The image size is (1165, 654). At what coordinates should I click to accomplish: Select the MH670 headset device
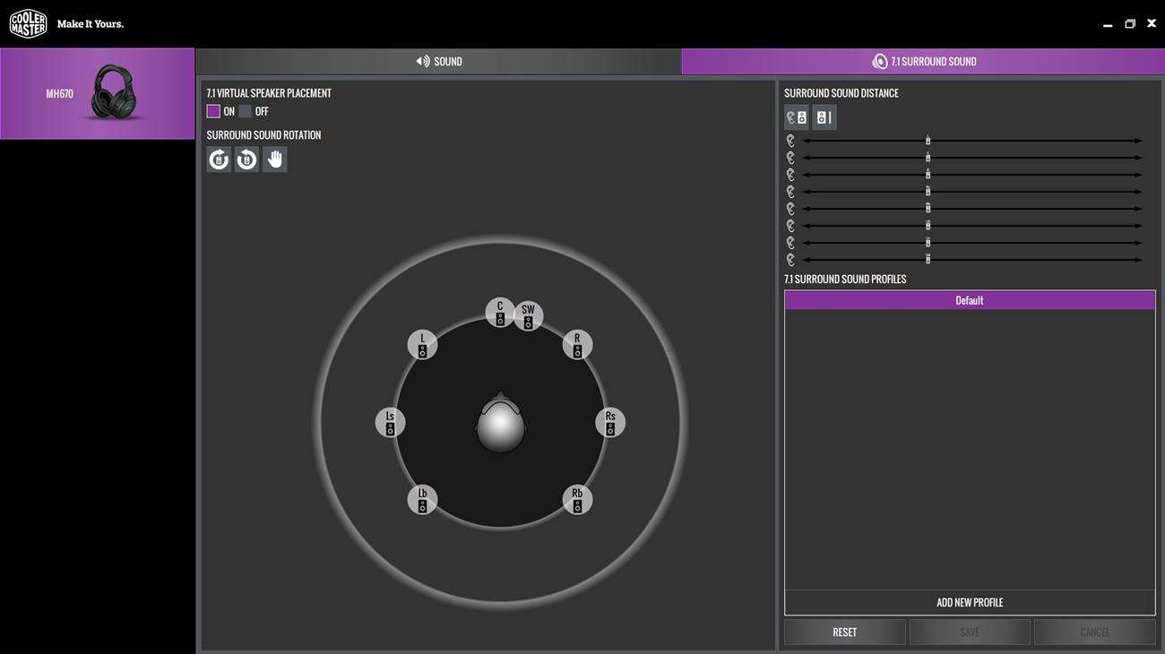[97, 94]
